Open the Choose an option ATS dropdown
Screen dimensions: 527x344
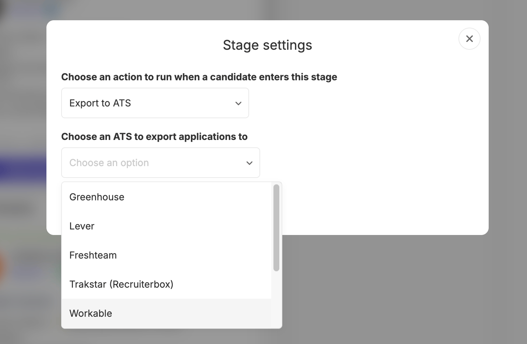161,163
